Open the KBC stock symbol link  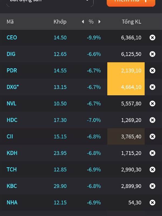11,186
